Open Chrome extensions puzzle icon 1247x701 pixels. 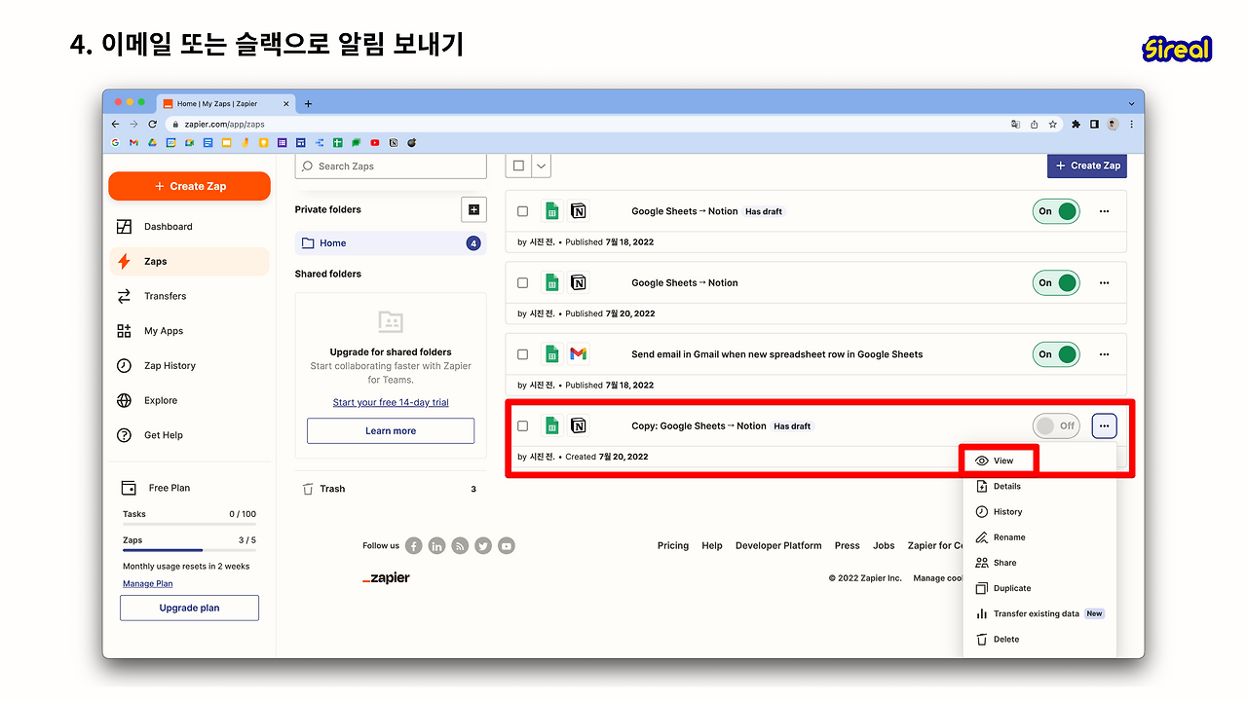[1076, 125]
